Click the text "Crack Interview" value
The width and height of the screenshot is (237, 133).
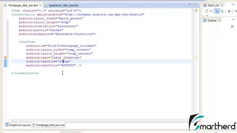(x=66, y=58)
